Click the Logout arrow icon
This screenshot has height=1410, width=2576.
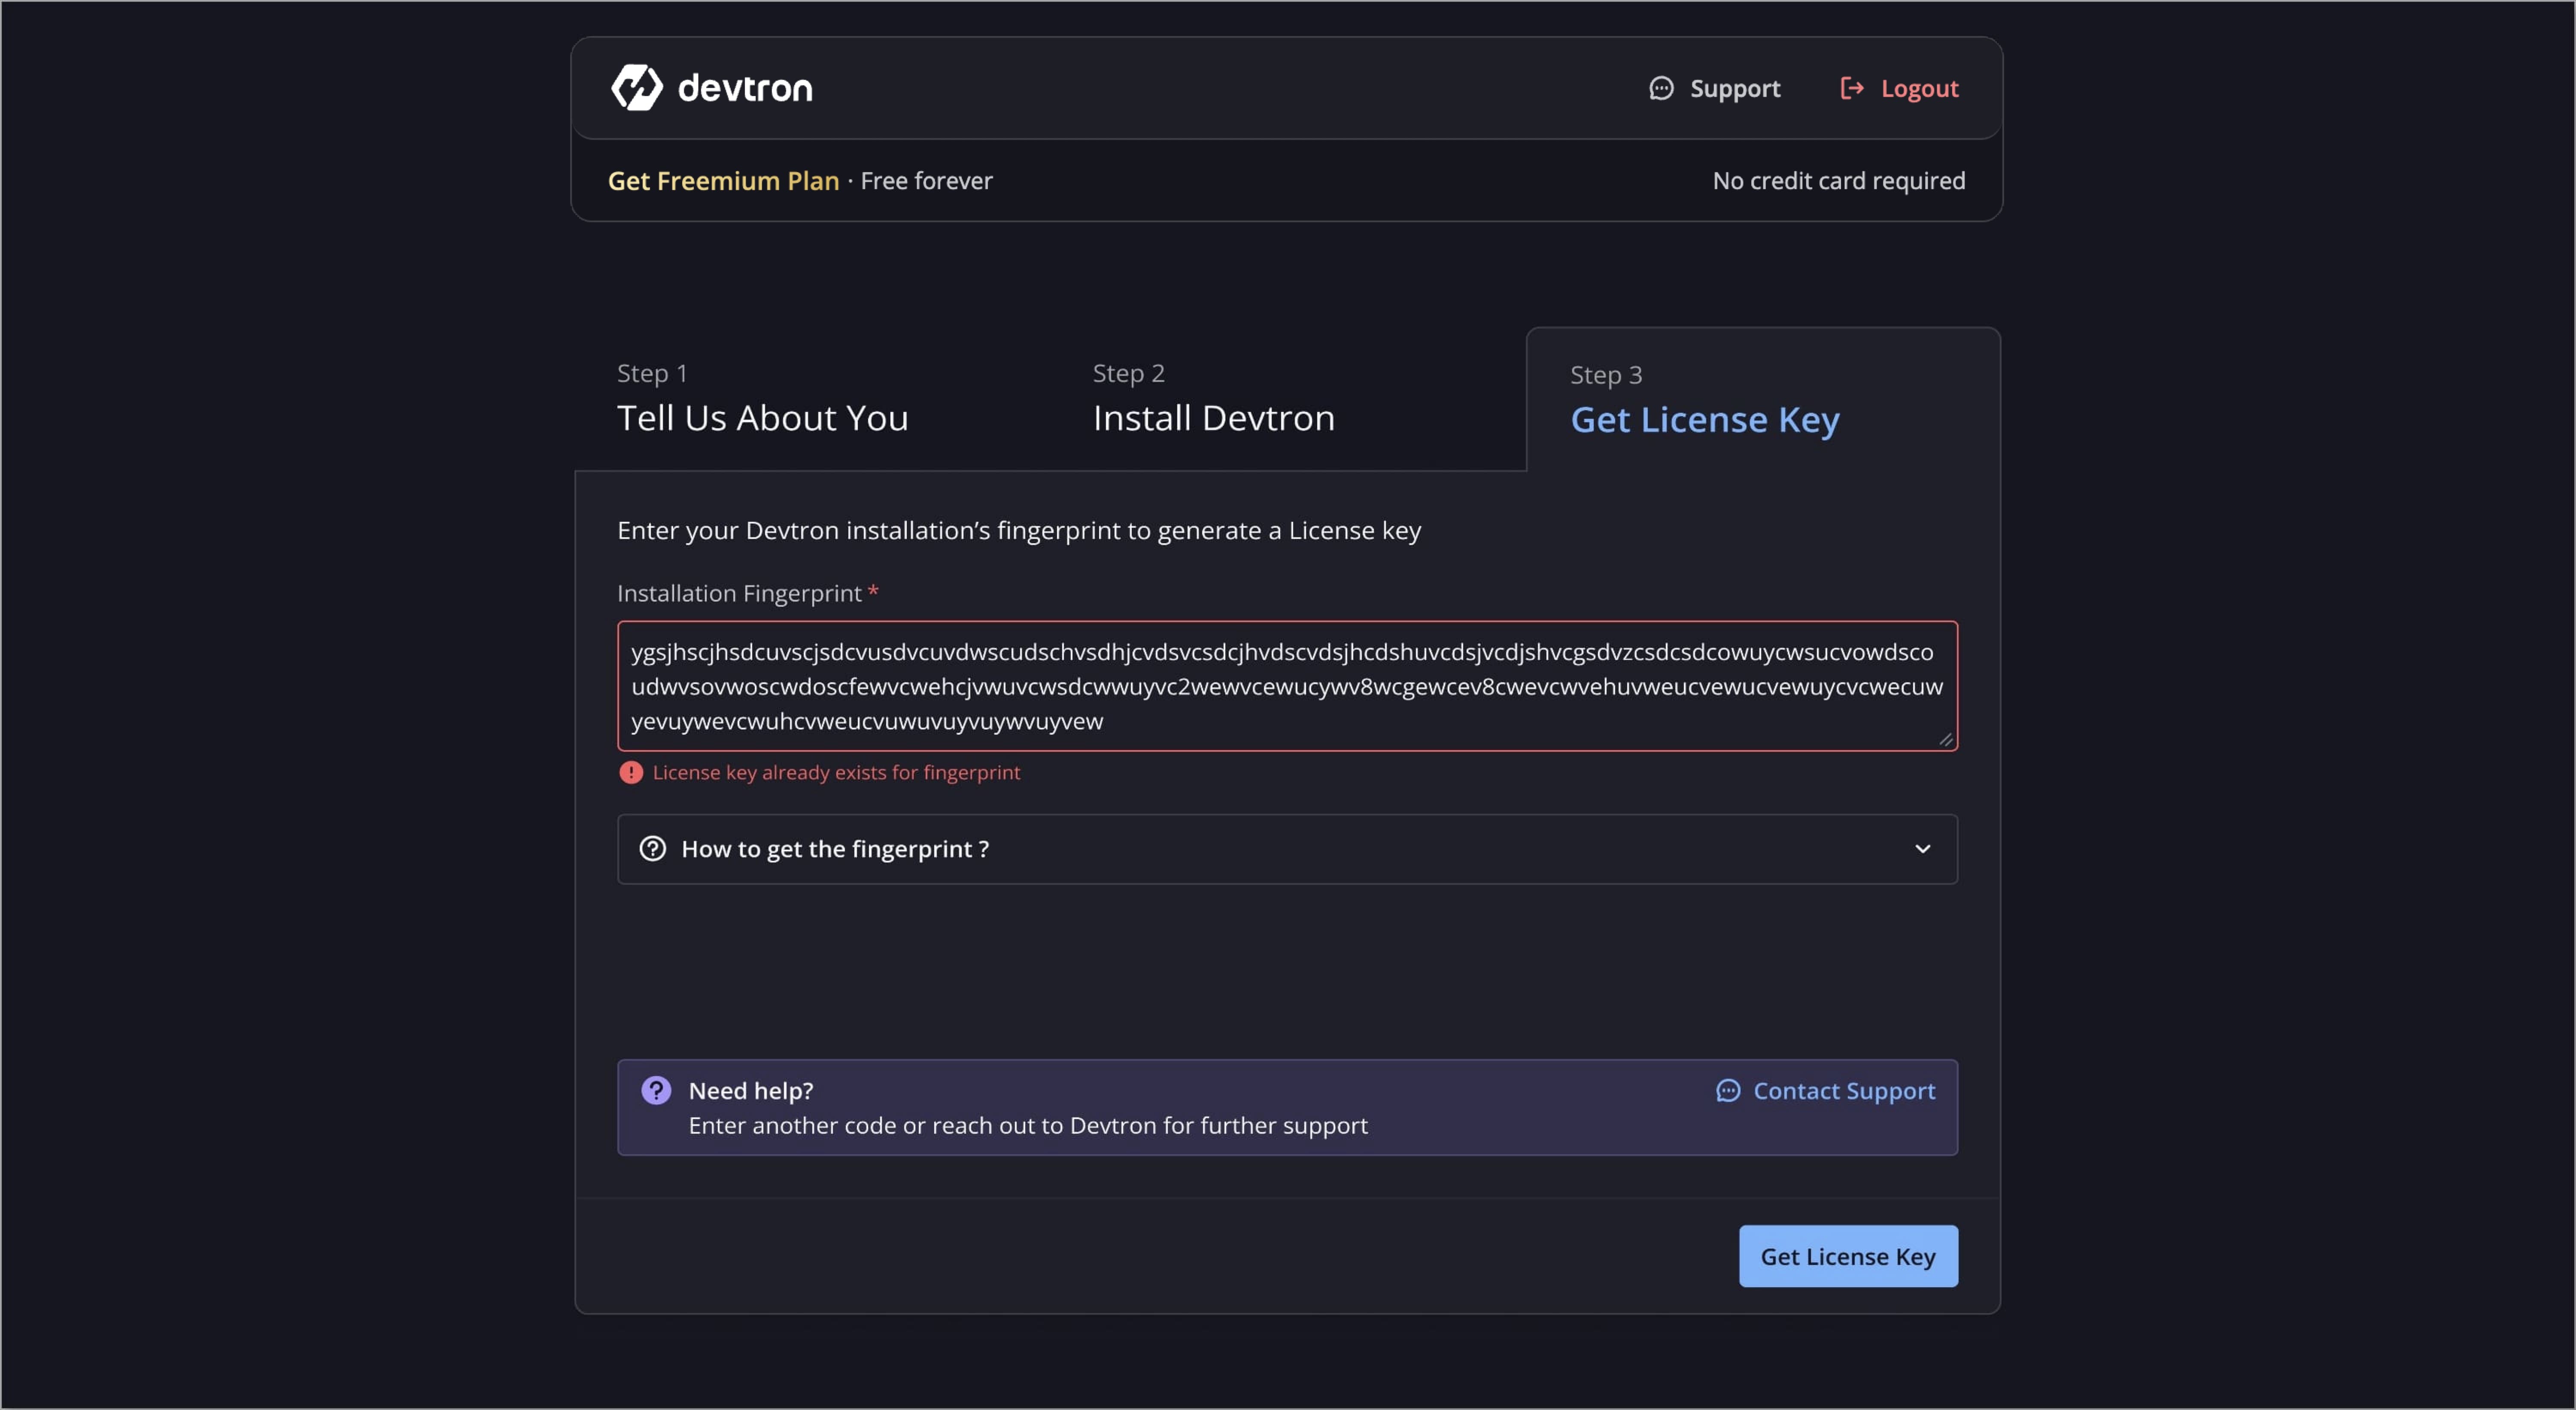pyautogui.click(x=1852, y=89)
